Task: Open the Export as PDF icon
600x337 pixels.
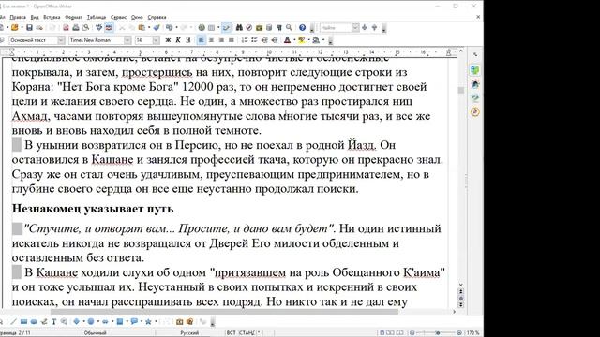Action: [x=66, y=27]
